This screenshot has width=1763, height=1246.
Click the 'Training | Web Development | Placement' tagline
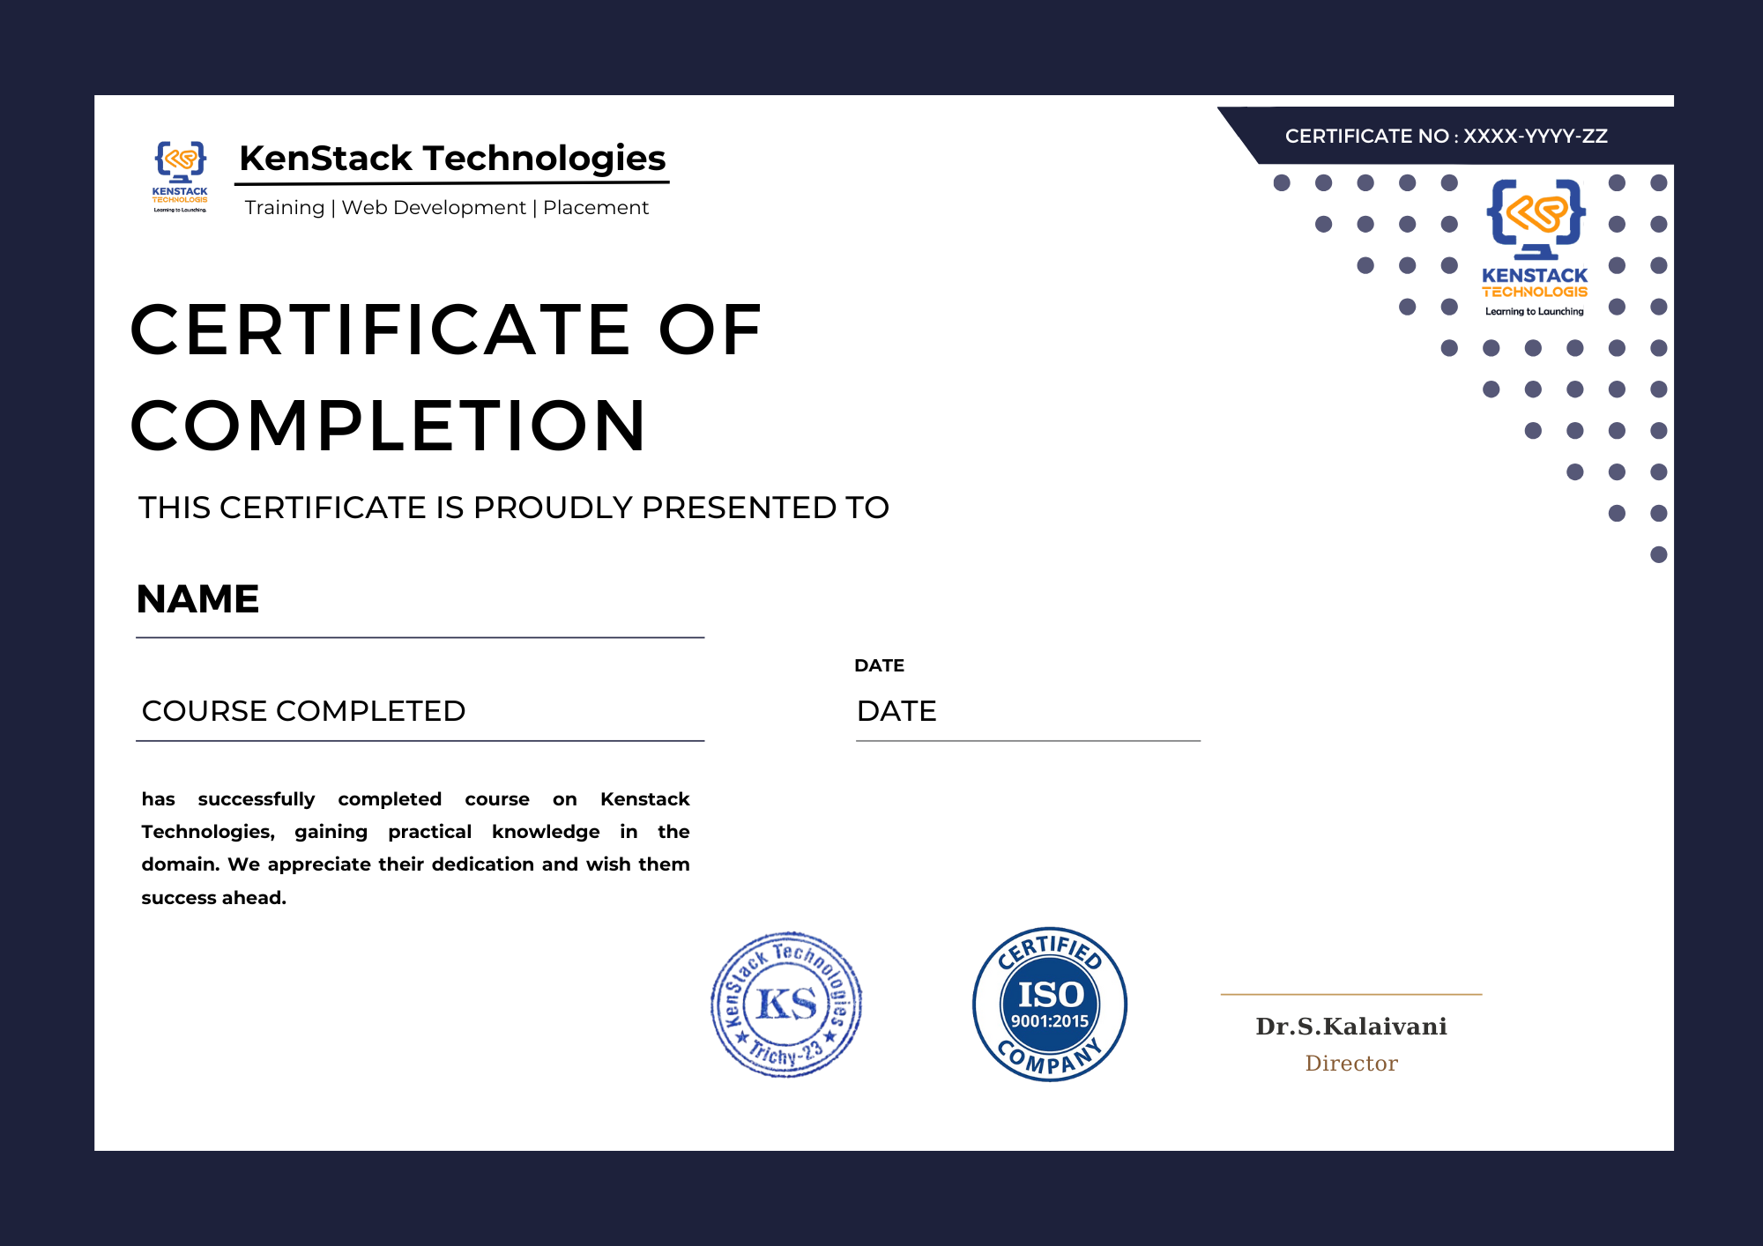tap(446, 207)
